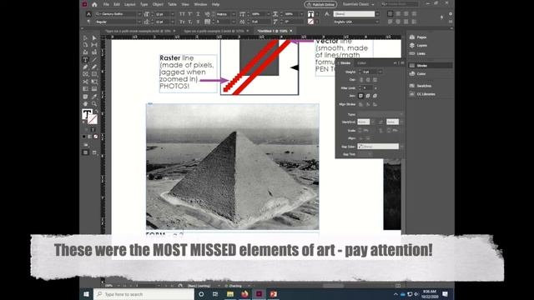The width and height of the screenshot is (534, 300).
Task: Open the Swatches panel icon
Action: [x=412, y=86]
